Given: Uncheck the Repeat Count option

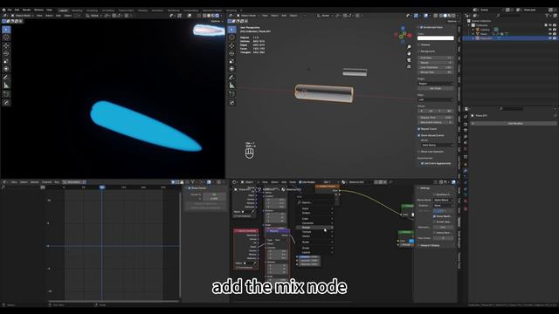Looking at the screenshot, I should [x=419, y=129].
